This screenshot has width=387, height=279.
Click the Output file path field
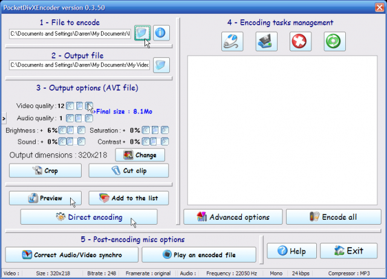pos(79,65)
